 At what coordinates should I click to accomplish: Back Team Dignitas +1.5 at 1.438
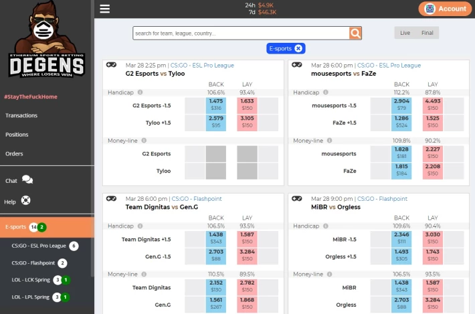point(216,239)
